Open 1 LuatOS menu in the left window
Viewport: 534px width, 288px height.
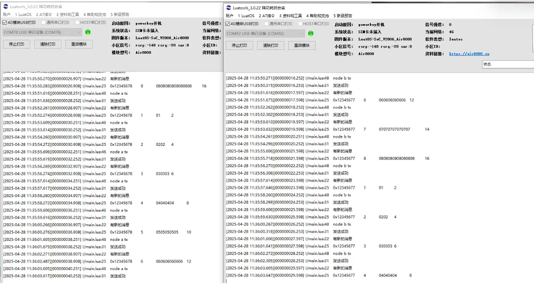(x=23, y=15)
